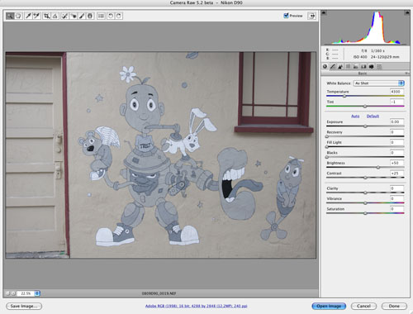This screenshot has width=413, height=314.
Task: Select the Straighten tool
Action: coord(55,16)
